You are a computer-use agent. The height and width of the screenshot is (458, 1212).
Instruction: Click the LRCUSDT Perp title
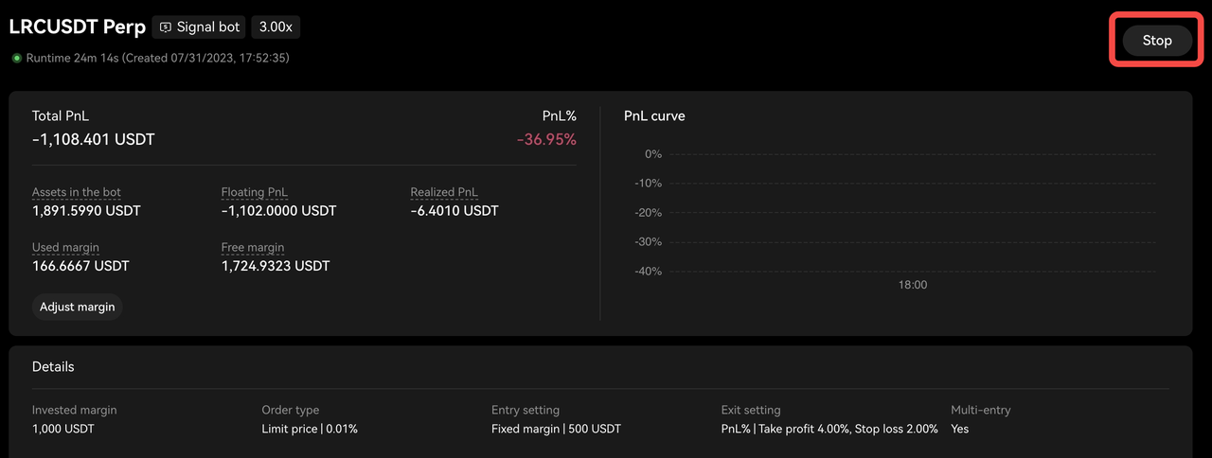click(x=78, y=27)
